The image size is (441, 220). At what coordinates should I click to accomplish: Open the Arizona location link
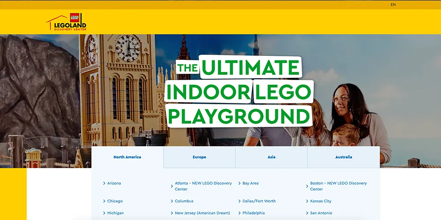pyautogui.click(x=114, y=183)
